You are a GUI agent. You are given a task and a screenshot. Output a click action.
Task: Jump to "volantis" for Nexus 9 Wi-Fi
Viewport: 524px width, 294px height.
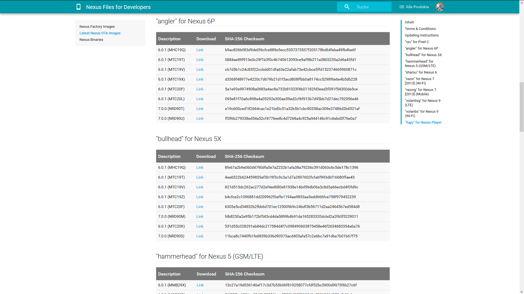coord(421,114)
